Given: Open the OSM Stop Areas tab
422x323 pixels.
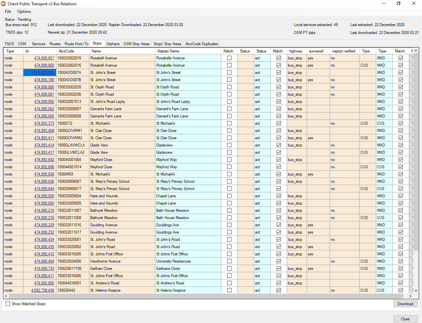Looking at the screenshot, I should [x=136, y=44].
